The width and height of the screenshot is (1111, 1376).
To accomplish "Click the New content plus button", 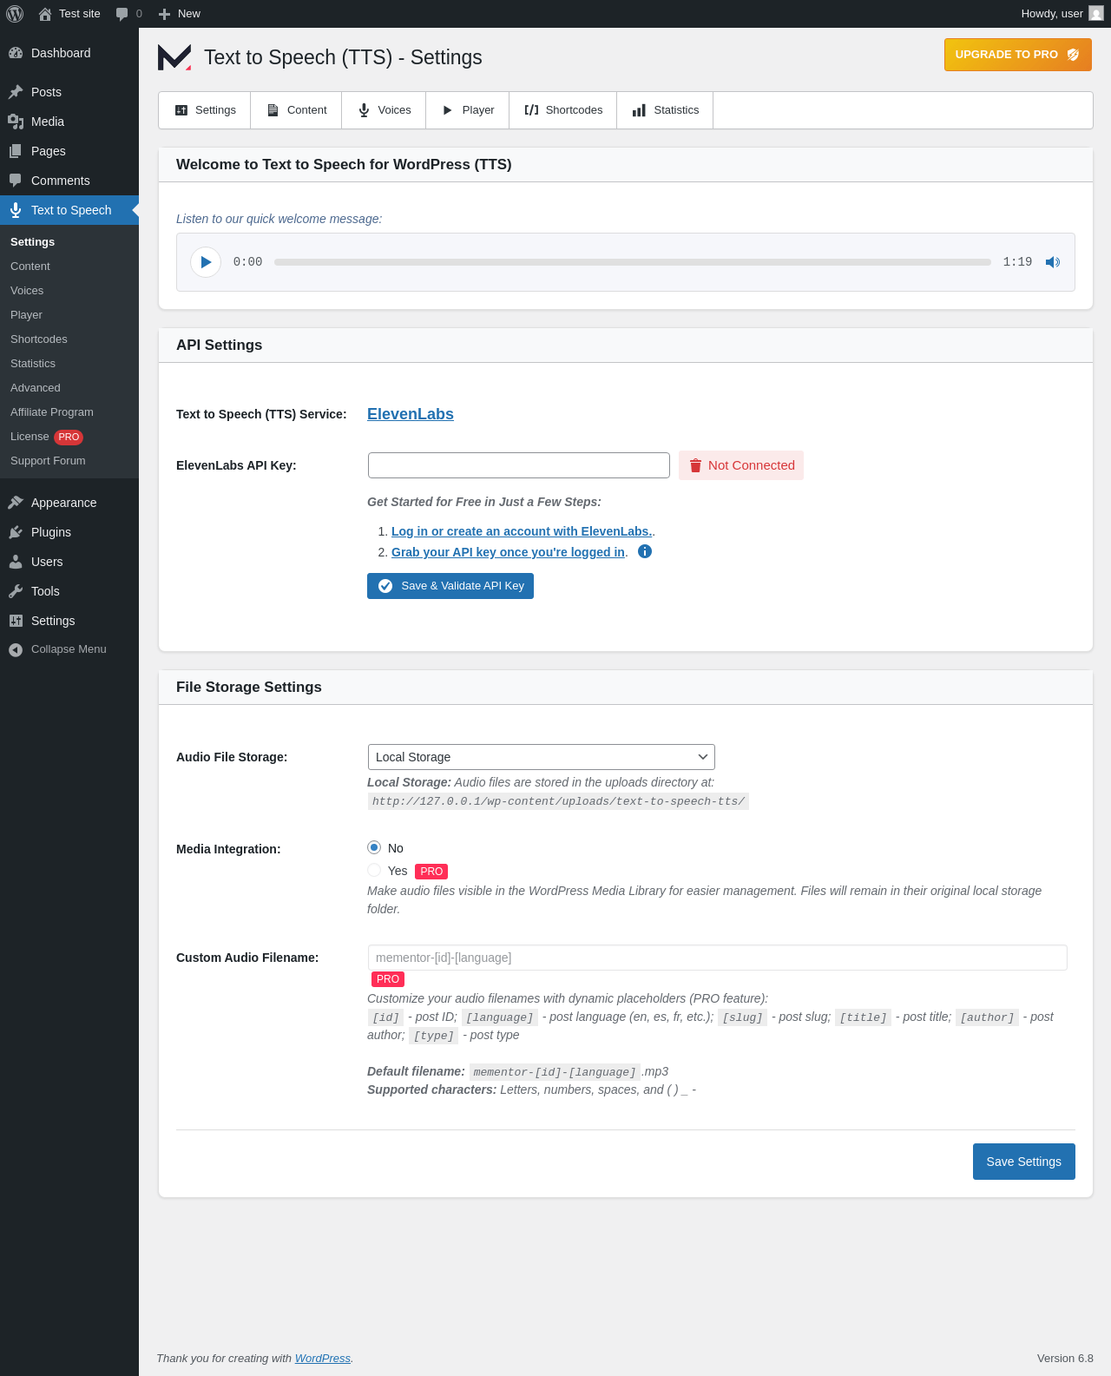I will (x=180, y=14).
